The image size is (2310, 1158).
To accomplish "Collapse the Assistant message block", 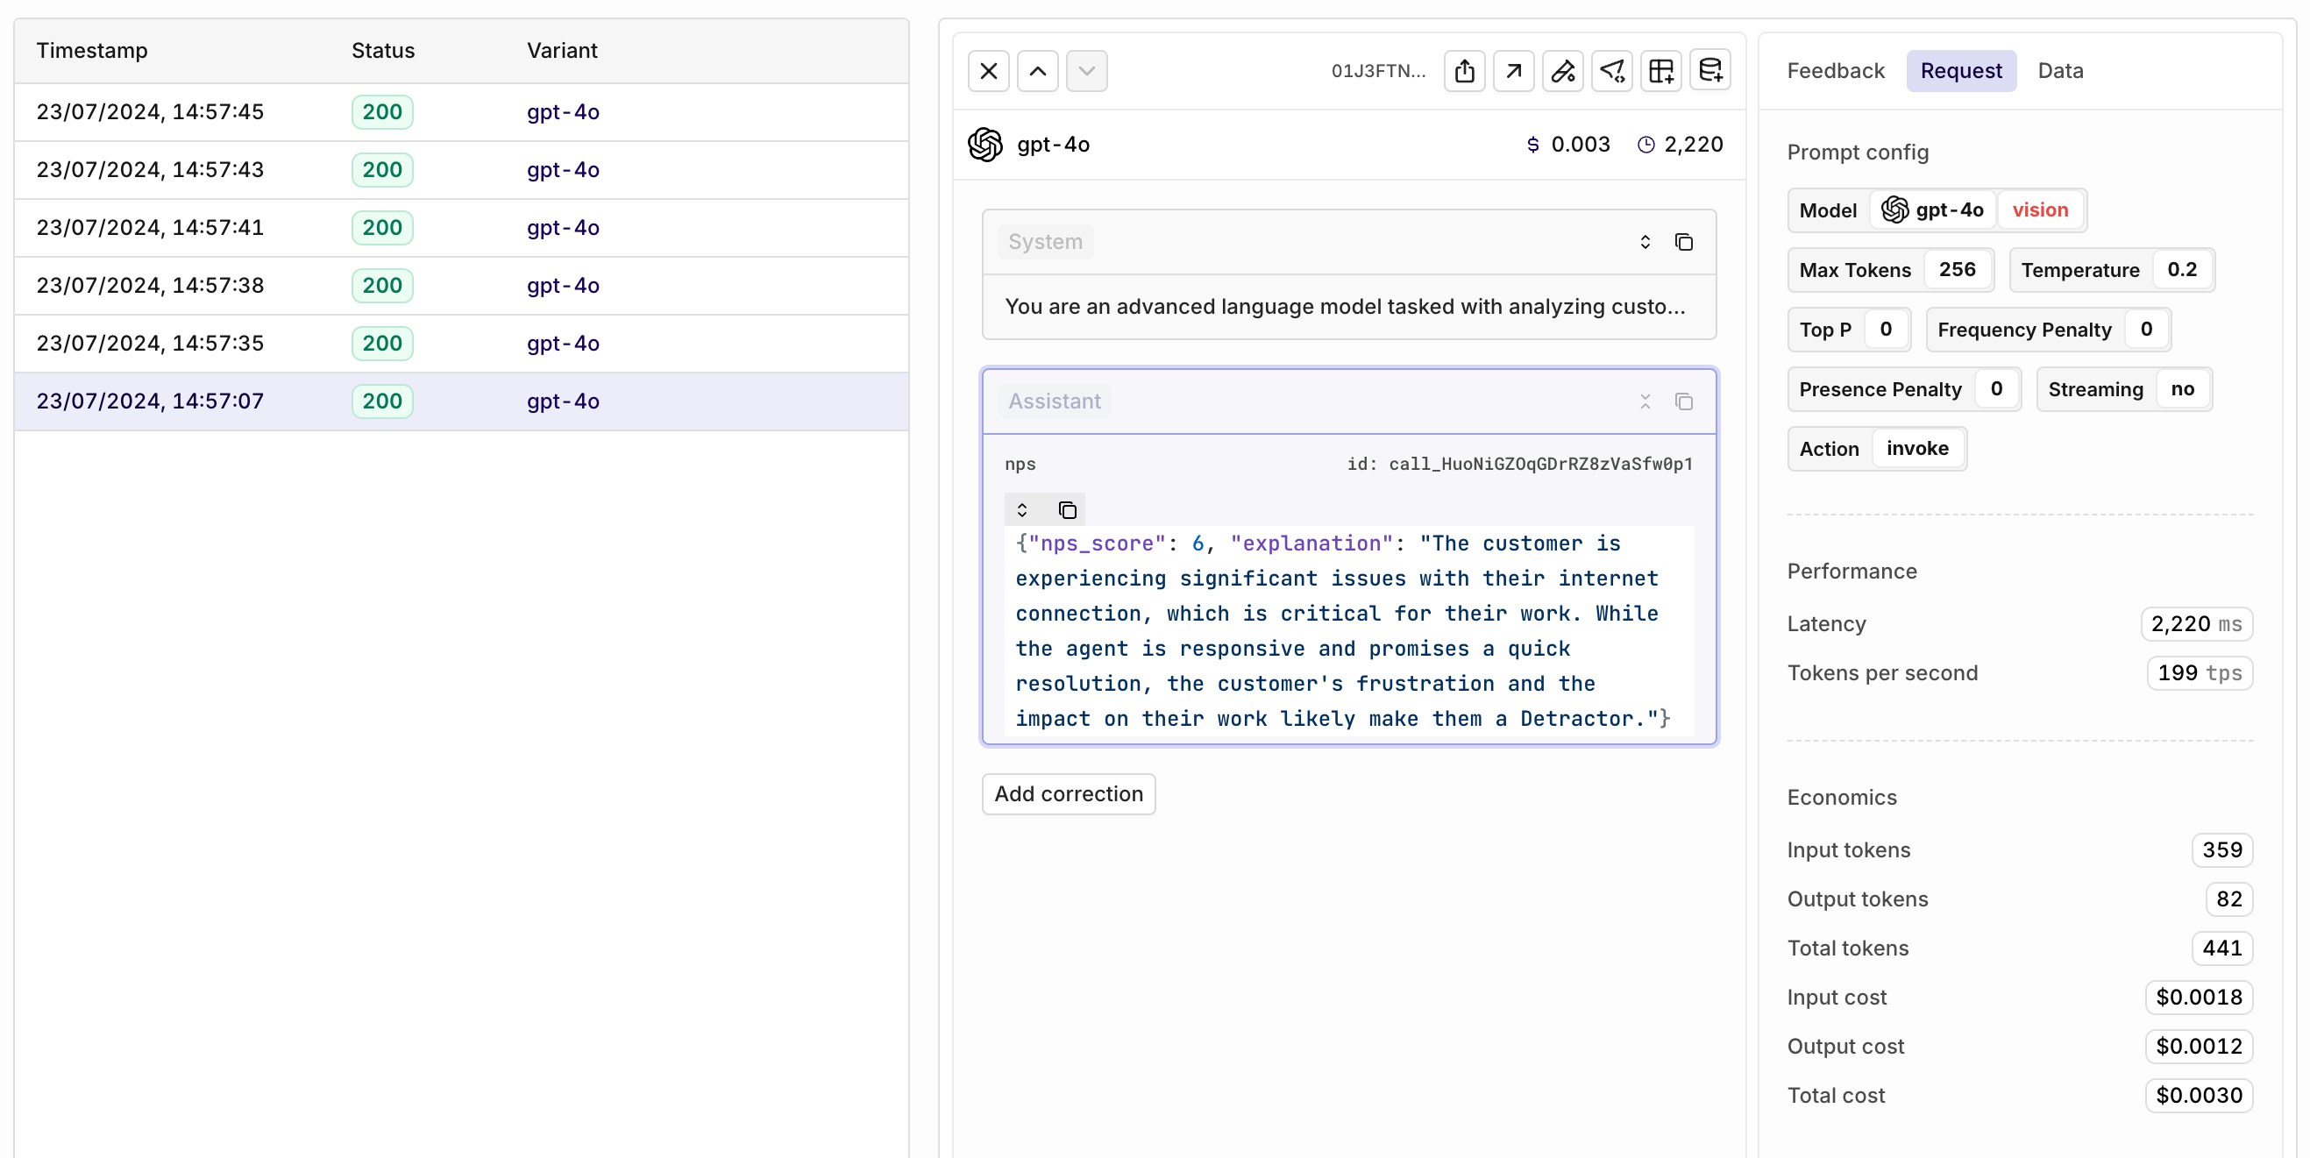I will tap(1645, 401).
